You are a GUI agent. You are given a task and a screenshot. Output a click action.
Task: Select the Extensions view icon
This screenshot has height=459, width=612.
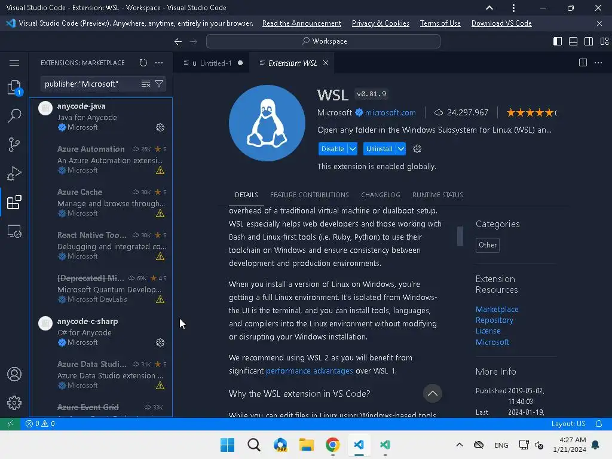click(x=14, y=202)
